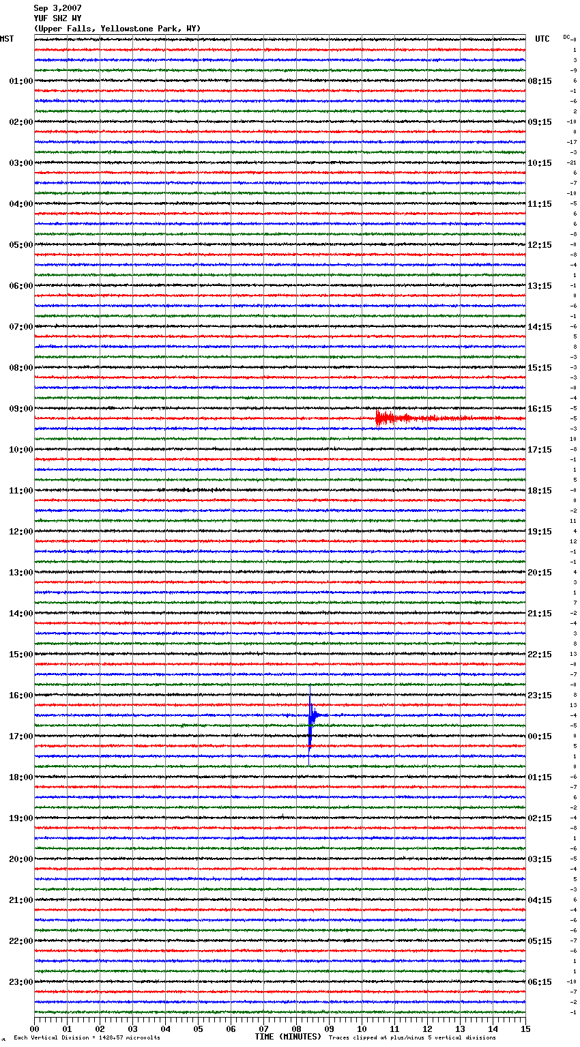
Task: Click minute tick '15' on bottom time axis
Action: [525, 1029]
